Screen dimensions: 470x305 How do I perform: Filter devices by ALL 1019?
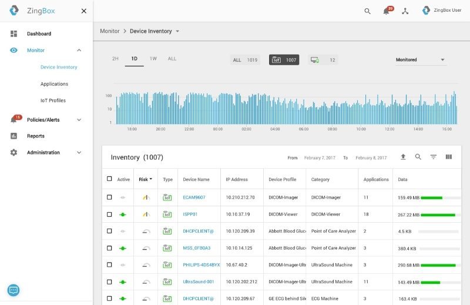click(245, 60)
